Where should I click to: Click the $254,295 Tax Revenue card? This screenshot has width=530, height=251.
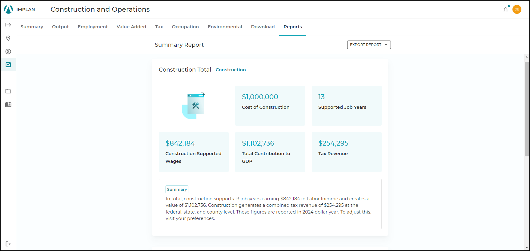[347, 152]
